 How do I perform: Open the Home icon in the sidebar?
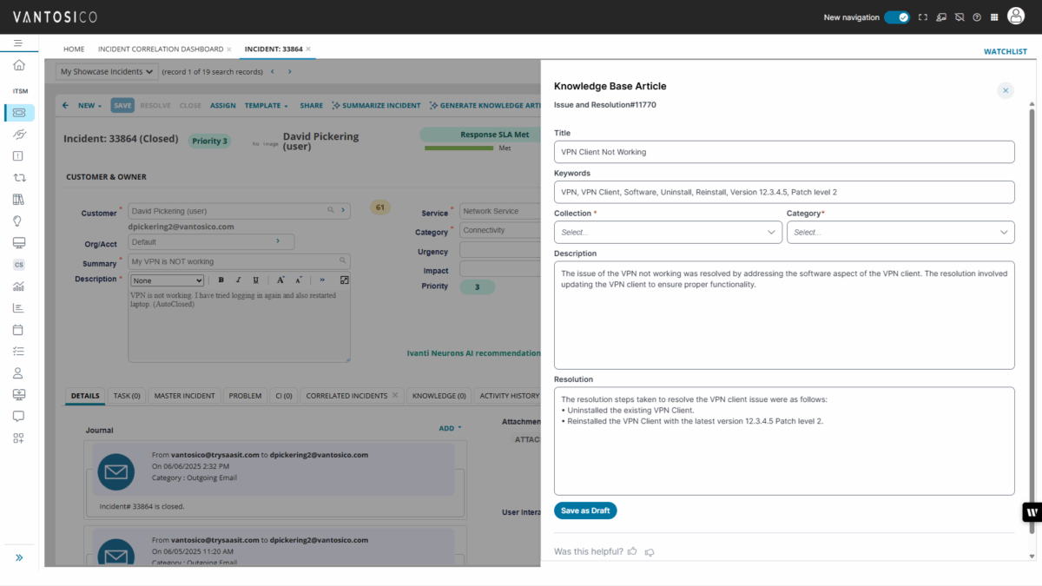[x=17, y=64]
